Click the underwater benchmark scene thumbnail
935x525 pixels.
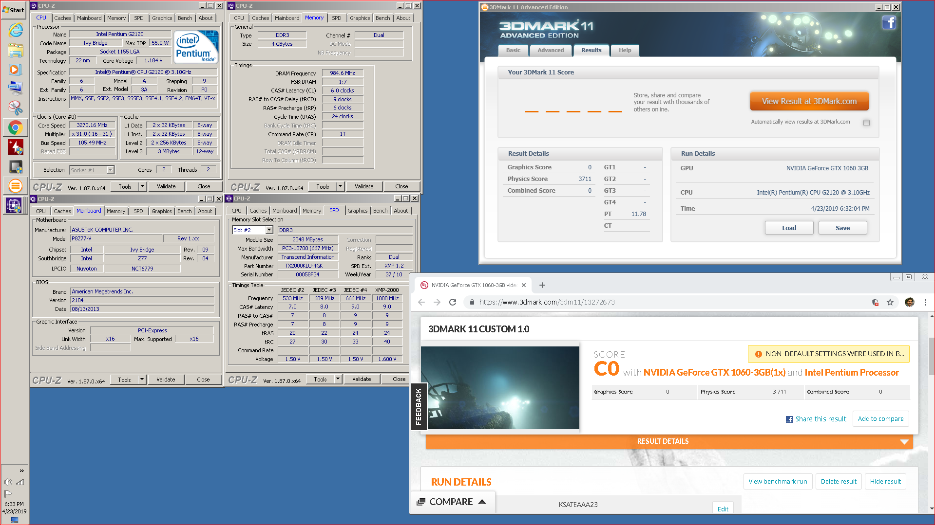click(x=500, y=388)
